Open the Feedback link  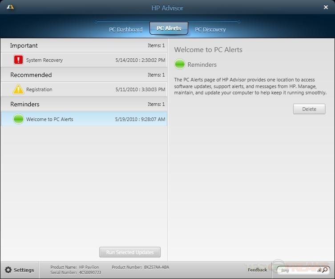(x=257, y=270)
